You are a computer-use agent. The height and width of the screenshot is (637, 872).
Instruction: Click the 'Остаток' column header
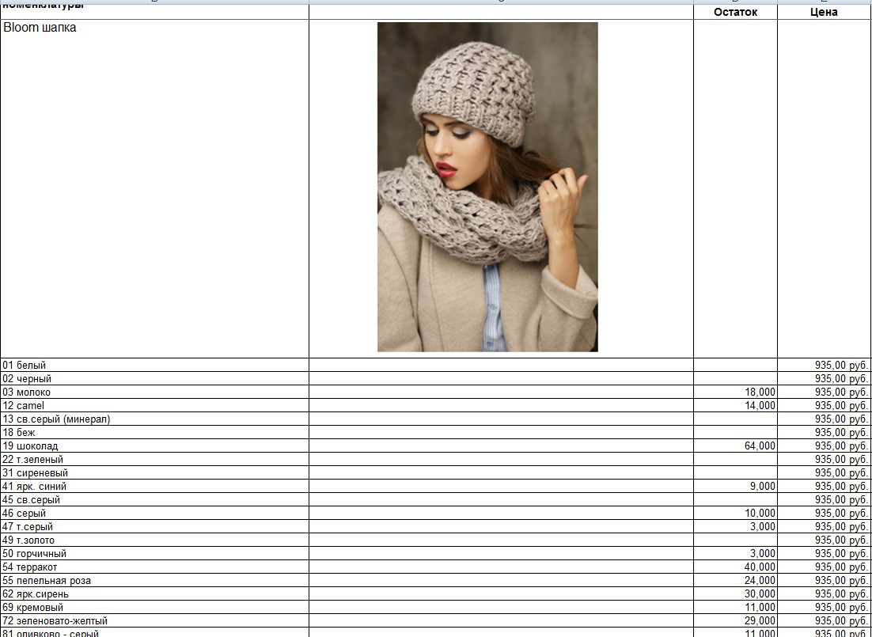coord(735,12)
